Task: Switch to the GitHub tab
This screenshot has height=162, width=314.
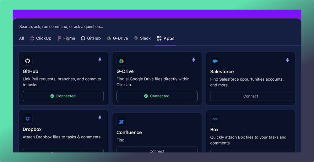Action: pos(91,38)
